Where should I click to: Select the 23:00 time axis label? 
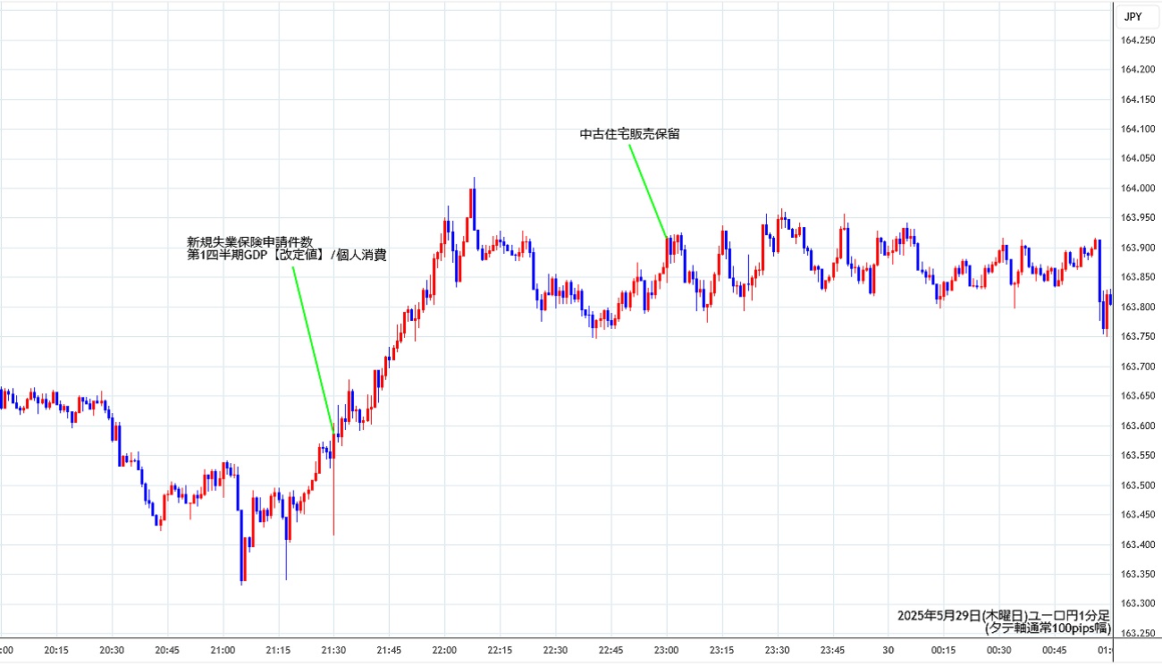[x=666, y=650]
